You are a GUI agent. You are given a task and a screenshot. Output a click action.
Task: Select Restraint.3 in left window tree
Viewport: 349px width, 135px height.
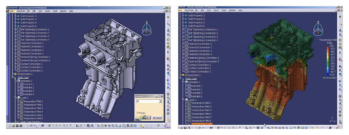pos(28,91)
